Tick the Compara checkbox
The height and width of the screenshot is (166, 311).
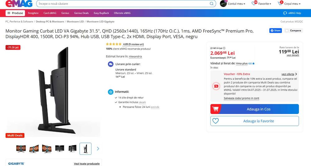pyautogui.click(x=287, y=31)
